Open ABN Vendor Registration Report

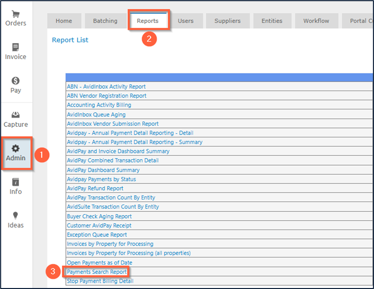point(107,96)
